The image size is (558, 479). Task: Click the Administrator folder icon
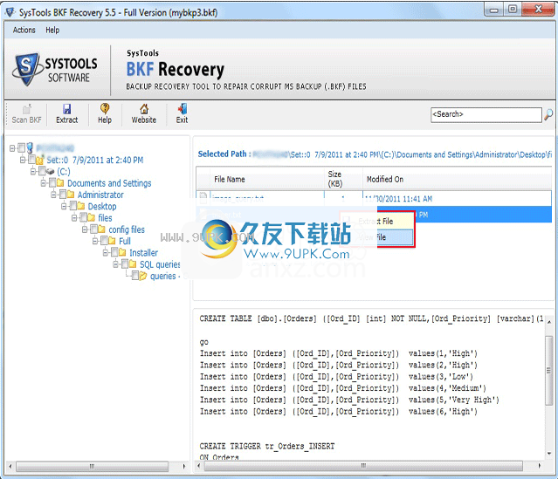pyautogui.click(x=71, y=195)
